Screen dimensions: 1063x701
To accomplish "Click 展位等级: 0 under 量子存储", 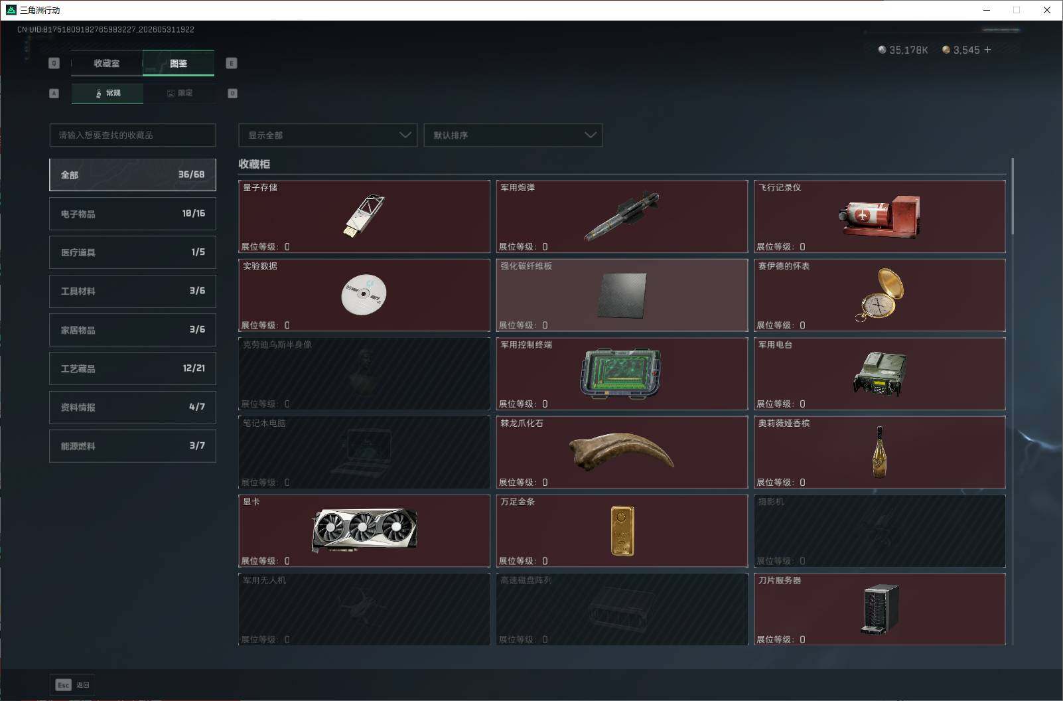I will coord(265,247).
